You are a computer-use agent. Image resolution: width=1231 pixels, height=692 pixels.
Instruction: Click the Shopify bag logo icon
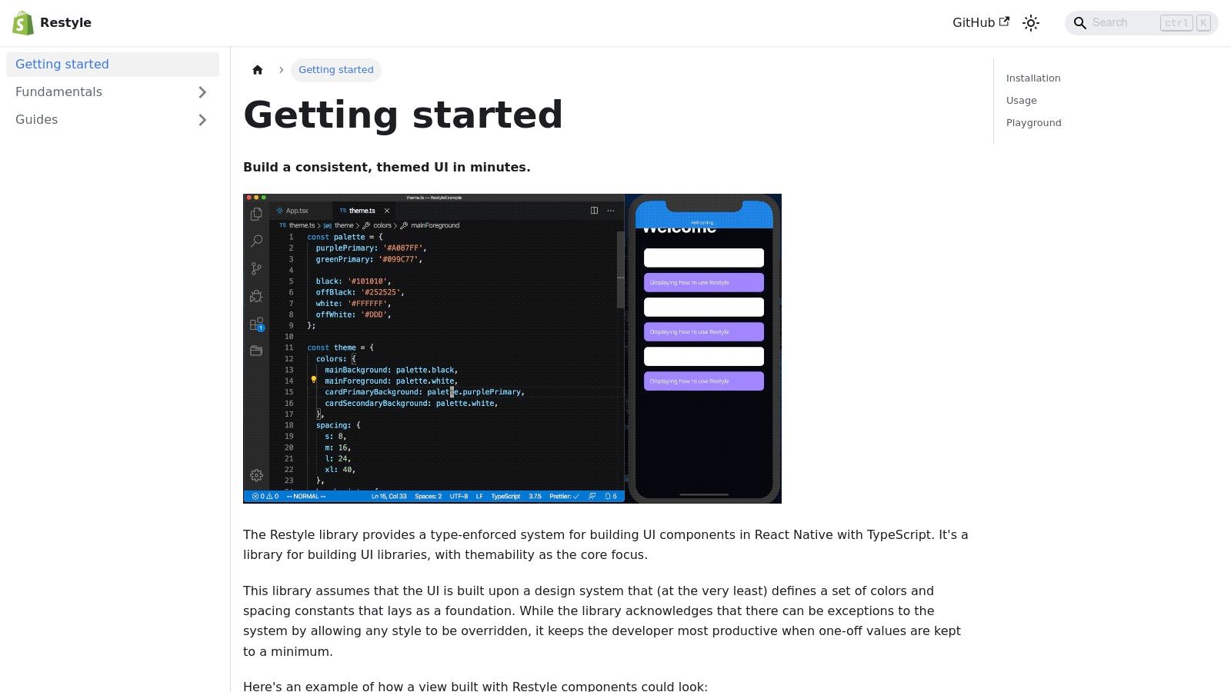(23, 23)
